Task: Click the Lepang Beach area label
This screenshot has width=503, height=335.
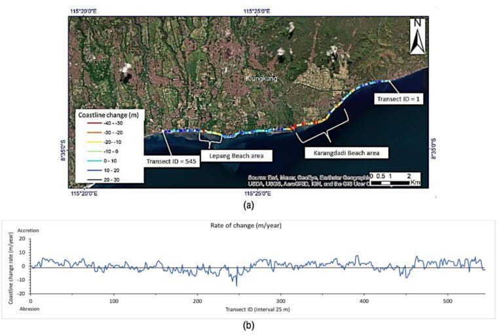Action: [236, 156]
